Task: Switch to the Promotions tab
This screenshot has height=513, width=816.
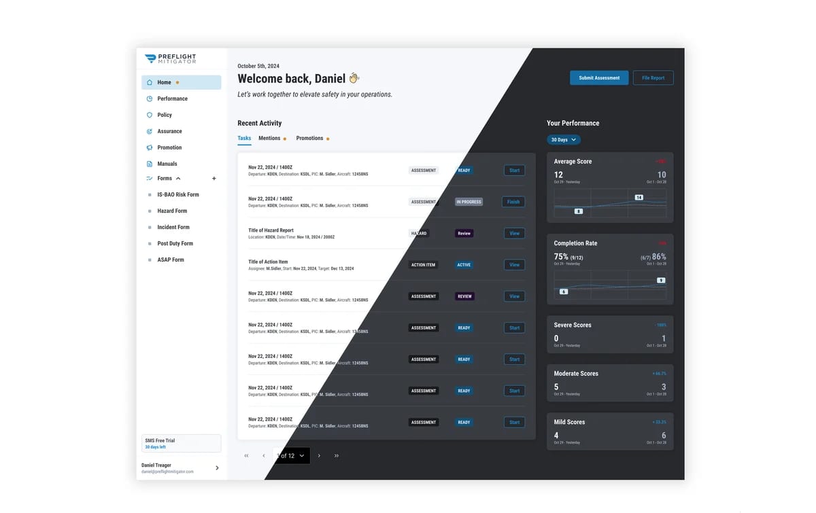Action: click(x=309, y=138)
